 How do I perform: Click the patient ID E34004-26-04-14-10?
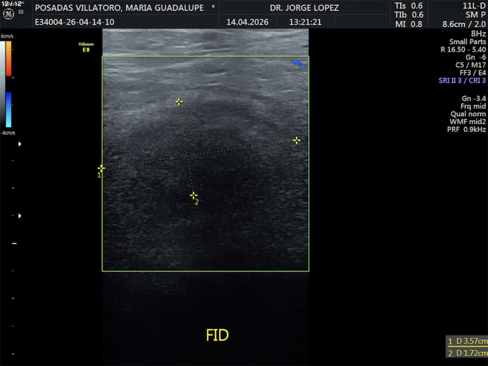click(74, 22)
